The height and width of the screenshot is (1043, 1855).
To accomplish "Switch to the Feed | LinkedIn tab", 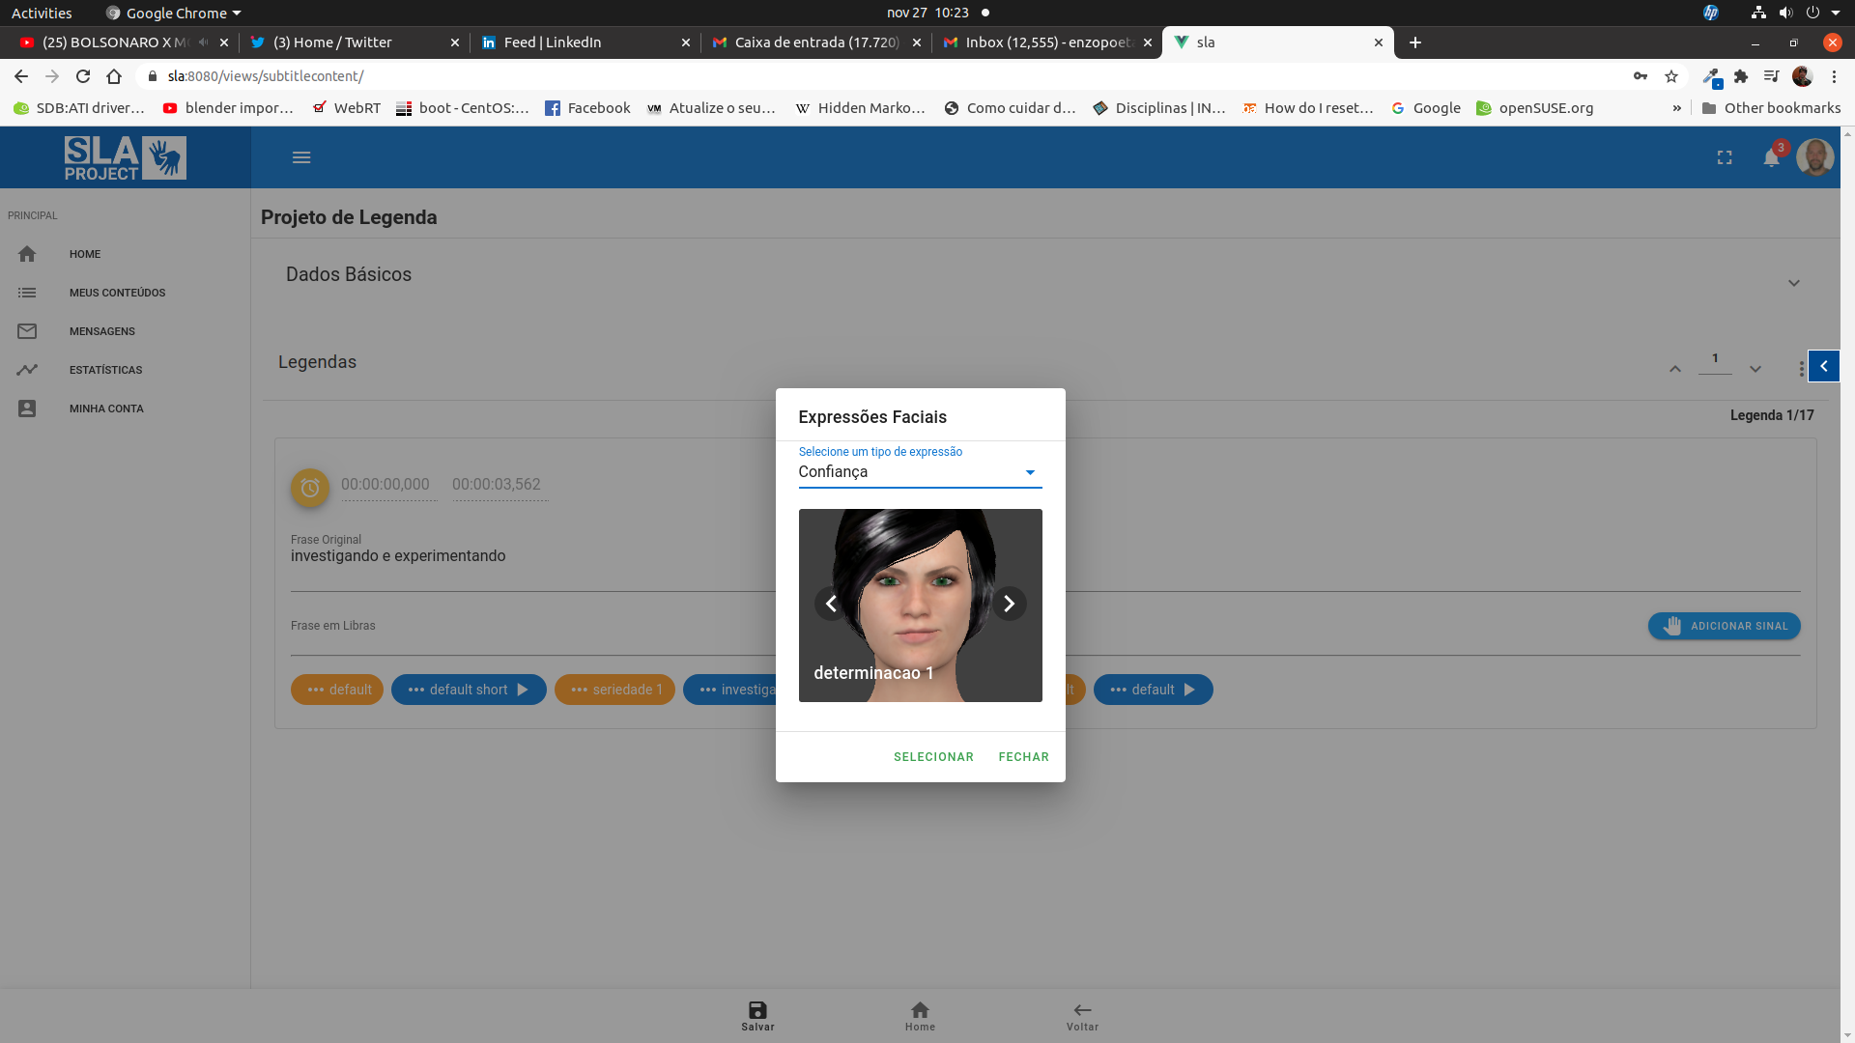I will [553, 42].
